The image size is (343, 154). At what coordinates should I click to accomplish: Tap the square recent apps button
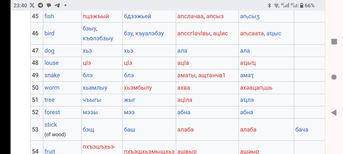click(334, 42)
